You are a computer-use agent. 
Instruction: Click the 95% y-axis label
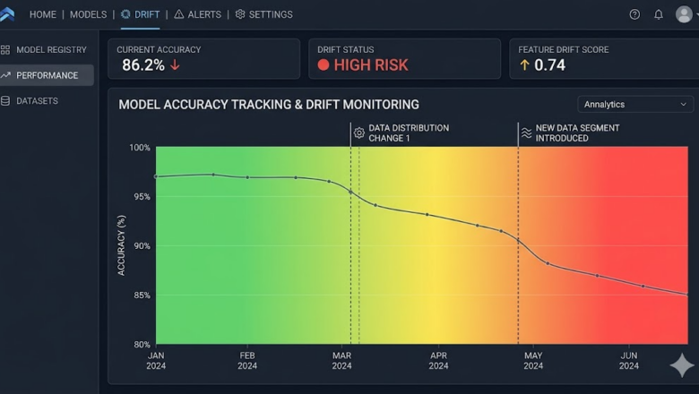tap(142, 196)
